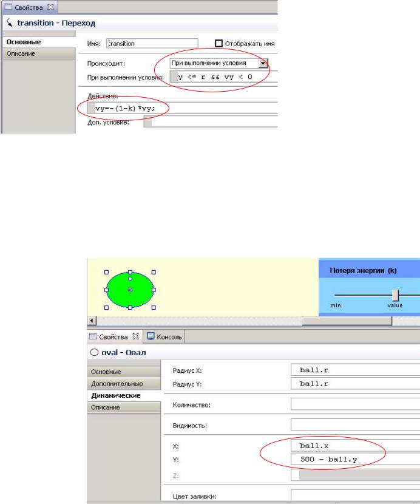Click the 'value' label under the slider
The width and height of the screenshot is (420, 504).
click(x=395, y=305)
